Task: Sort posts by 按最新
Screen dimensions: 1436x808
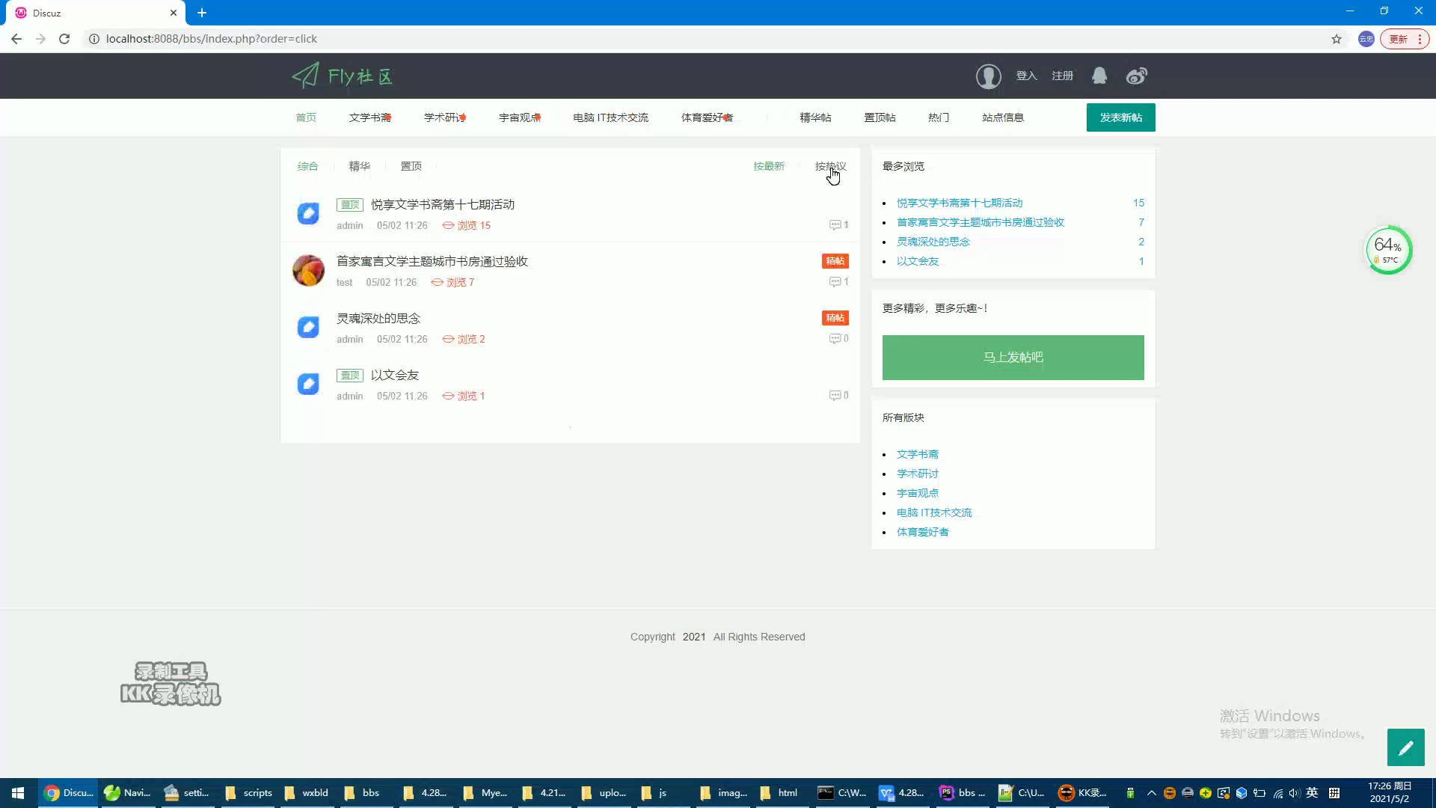Action: [769, 166]
